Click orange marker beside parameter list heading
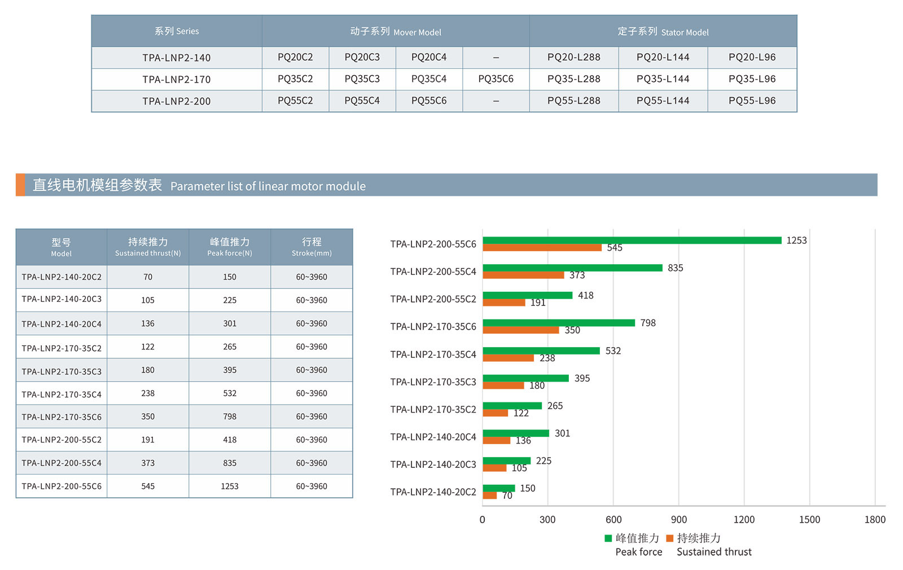Image resolution: width=903 pixels, height=570 pixels. (x=20, y=185)
